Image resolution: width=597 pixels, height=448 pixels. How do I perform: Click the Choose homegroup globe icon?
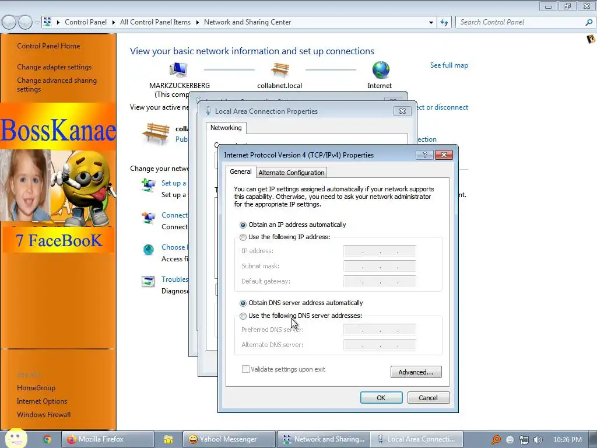coord(148,250)
